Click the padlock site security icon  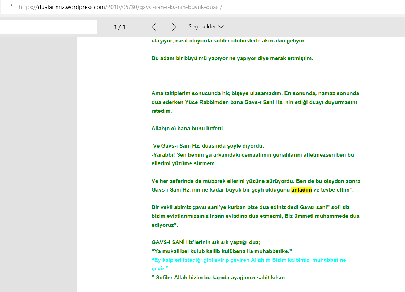tap(10, 7)
